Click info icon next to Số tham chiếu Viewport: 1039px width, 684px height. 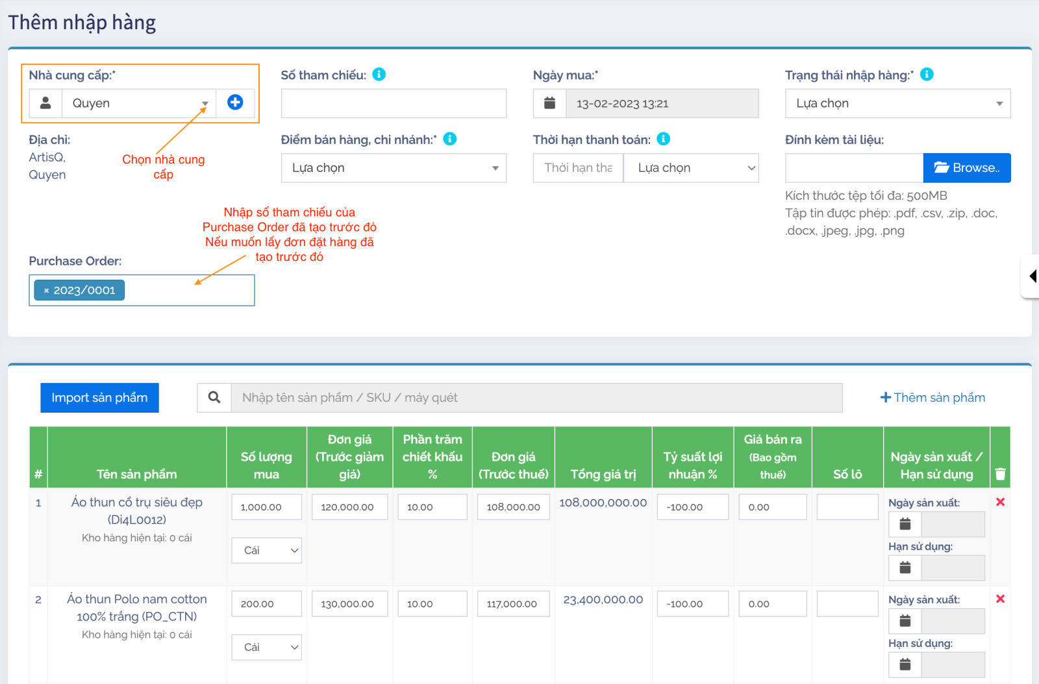(x=379, y=75)
